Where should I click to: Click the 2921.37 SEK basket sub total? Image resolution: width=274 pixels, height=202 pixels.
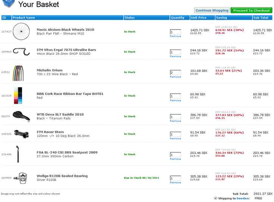pos(263,194)
